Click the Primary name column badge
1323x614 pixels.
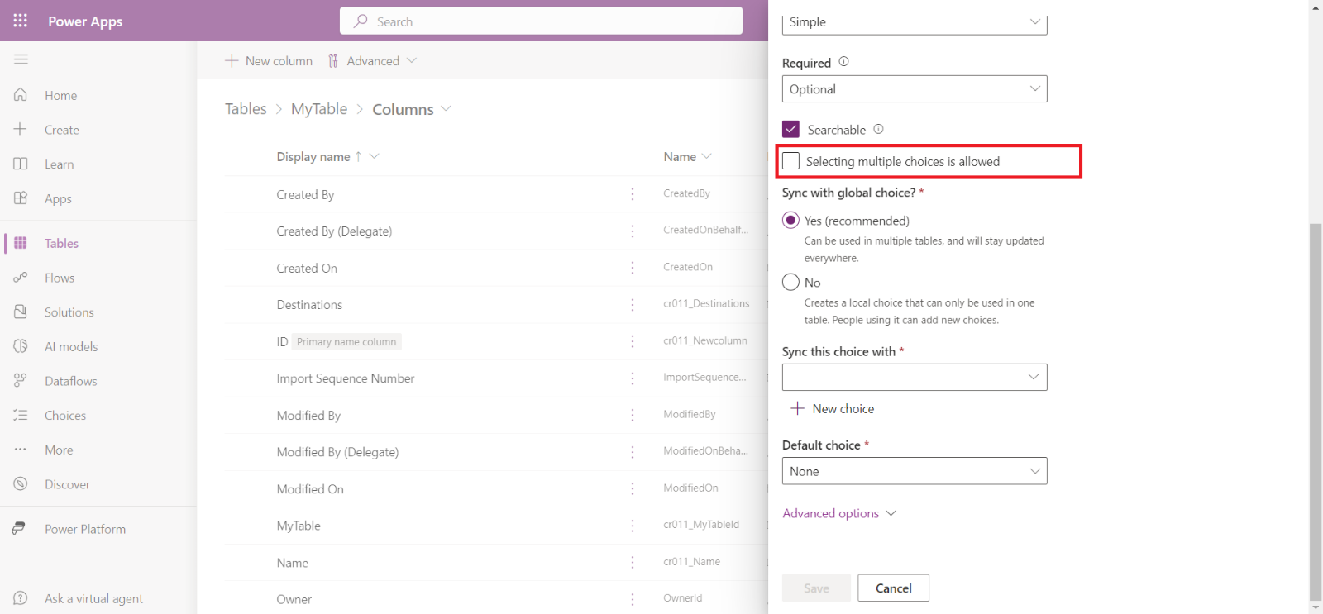346,342
